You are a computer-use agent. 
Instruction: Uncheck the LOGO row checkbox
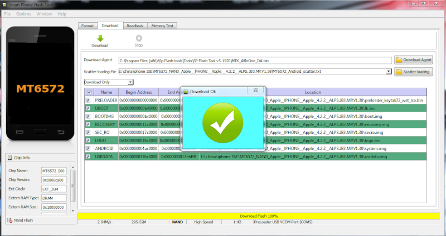coord(88,140)
